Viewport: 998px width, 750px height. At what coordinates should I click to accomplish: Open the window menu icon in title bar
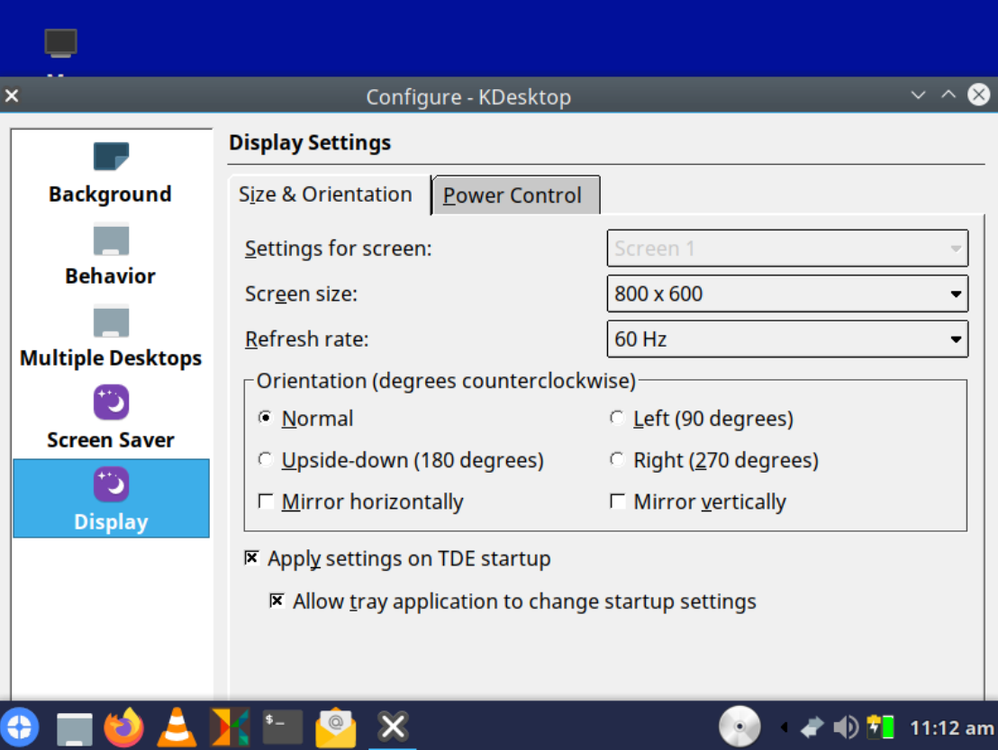pyautogui.click(x=12, y=95)
